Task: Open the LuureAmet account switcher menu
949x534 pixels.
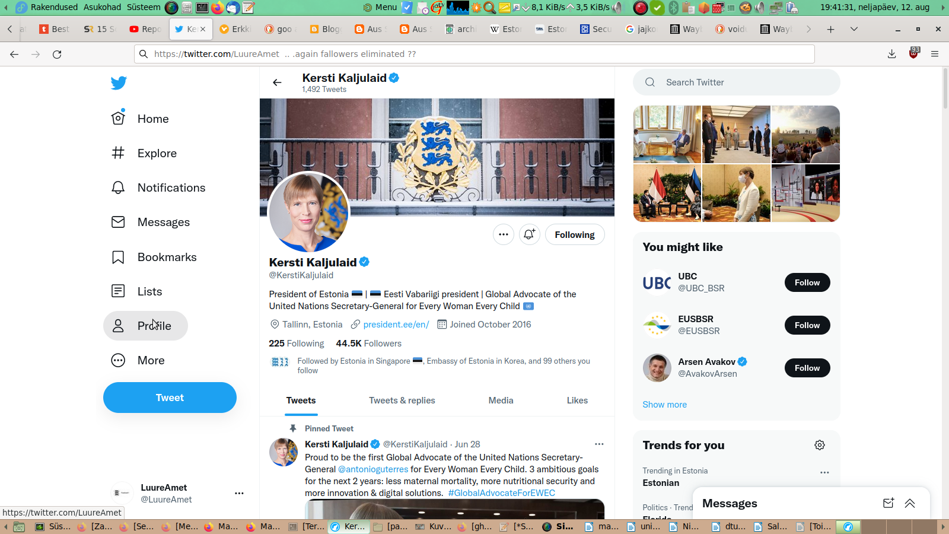Action: pos(239,493)
